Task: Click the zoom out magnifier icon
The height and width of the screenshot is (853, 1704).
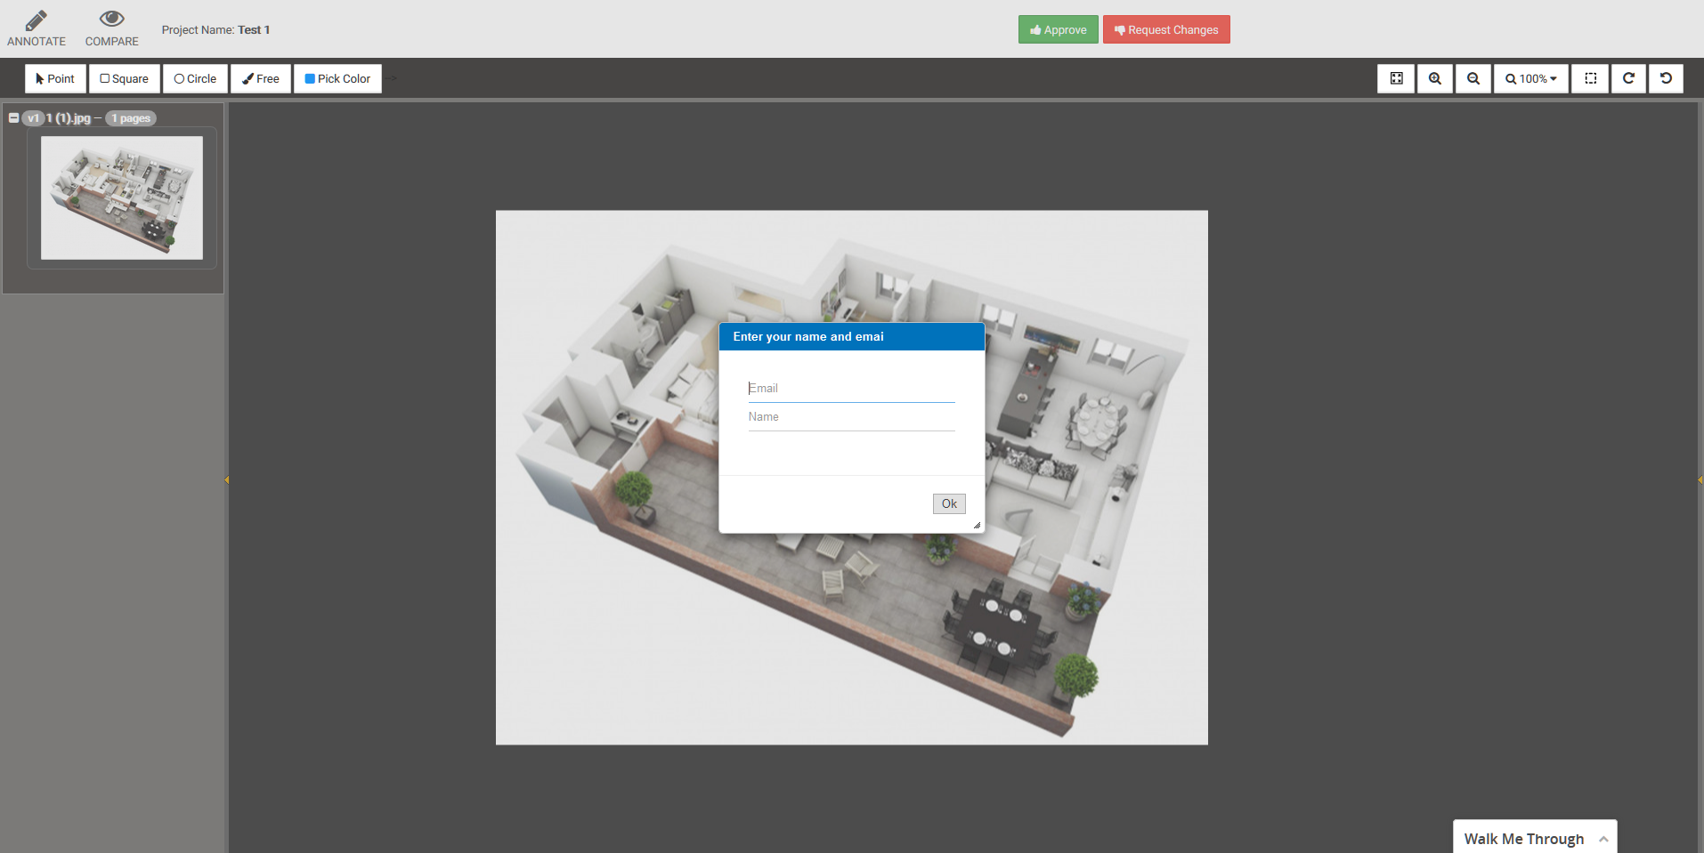Action: (1473, 78)
